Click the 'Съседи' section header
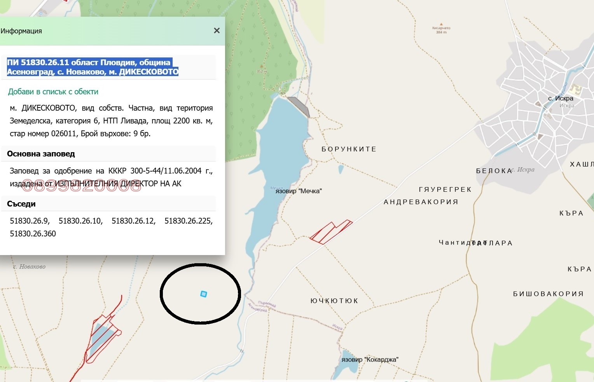Viewport: 594px width, 382px height. 21,204
